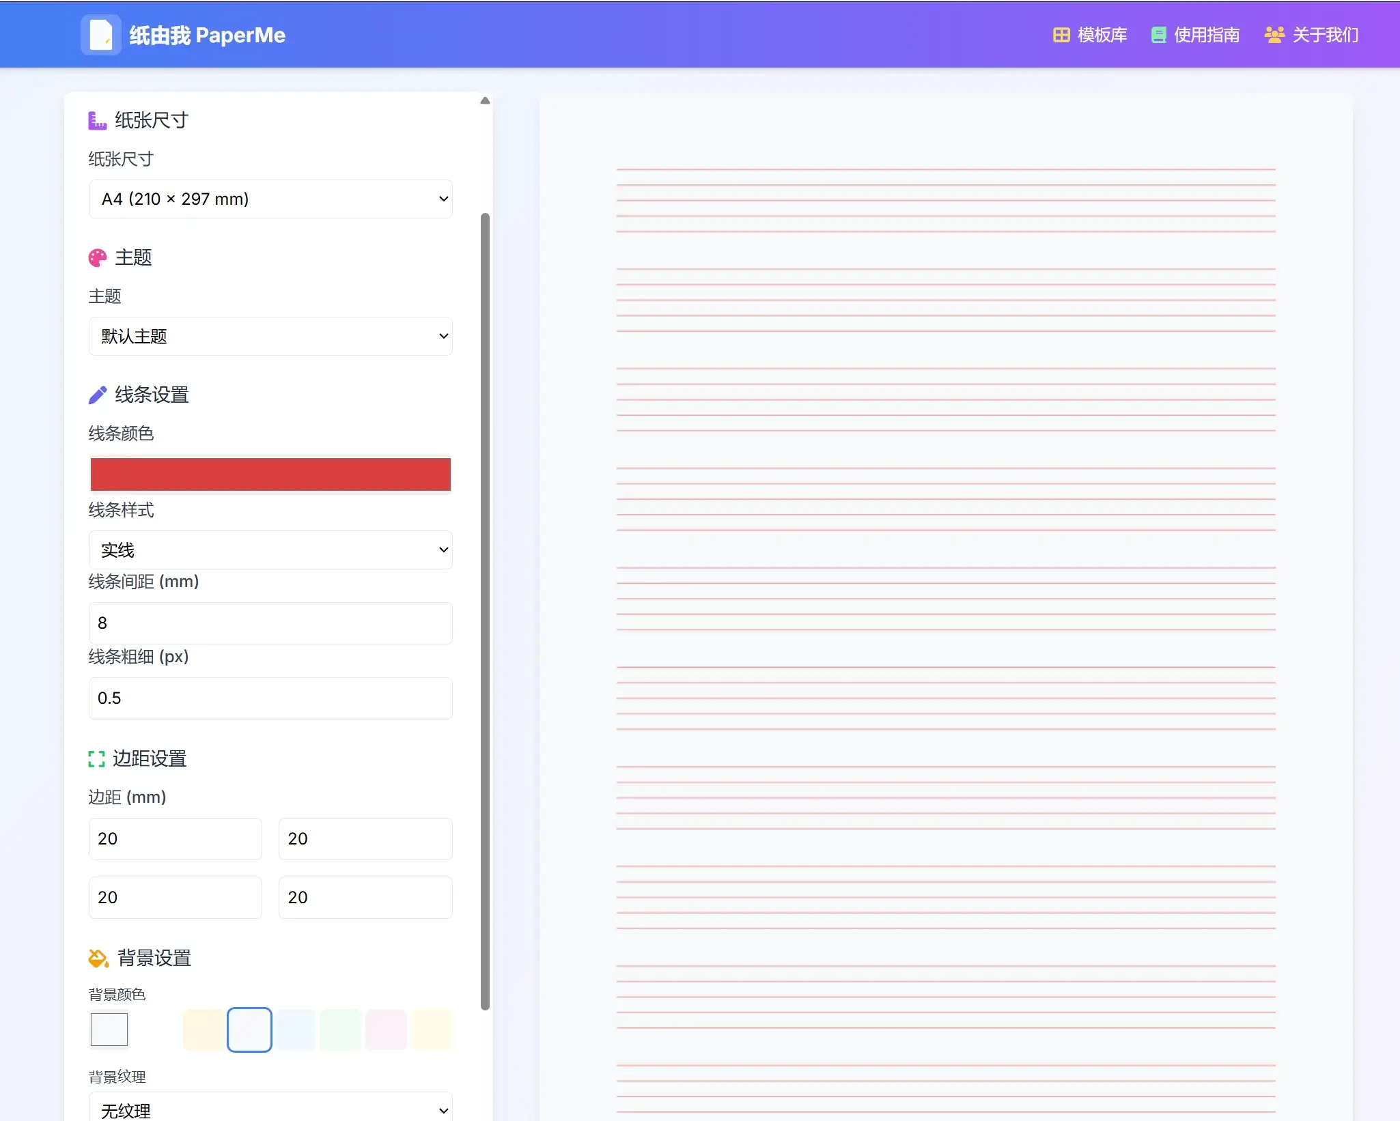Click the pencil icon beside 线条设置 heading

click(x=97, y=394)
